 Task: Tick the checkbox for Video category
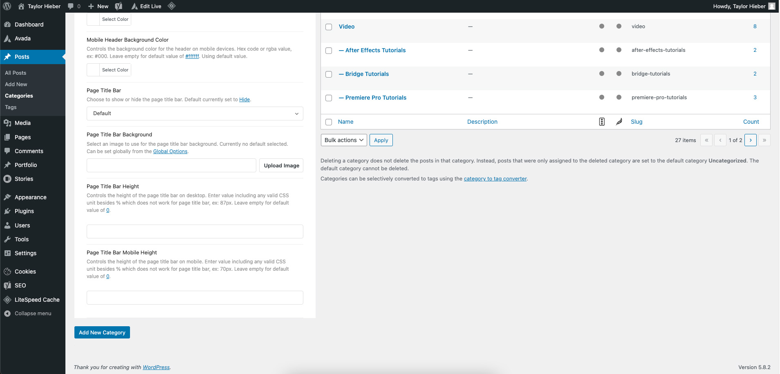coord(329,27)
